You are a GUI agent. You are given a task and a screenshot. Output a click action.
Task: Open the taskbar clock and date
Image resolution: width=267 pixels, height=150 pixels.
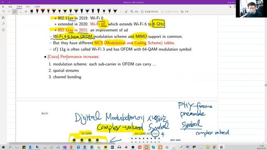coord(262,147)
